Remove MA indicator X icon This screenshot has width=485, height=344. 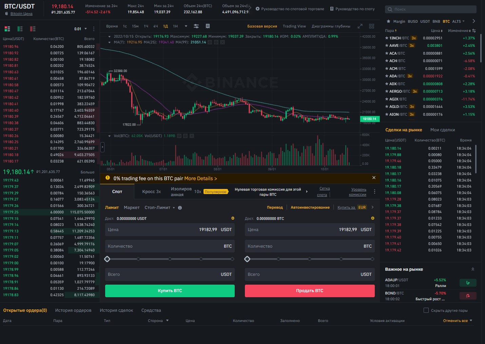[222, 42]
